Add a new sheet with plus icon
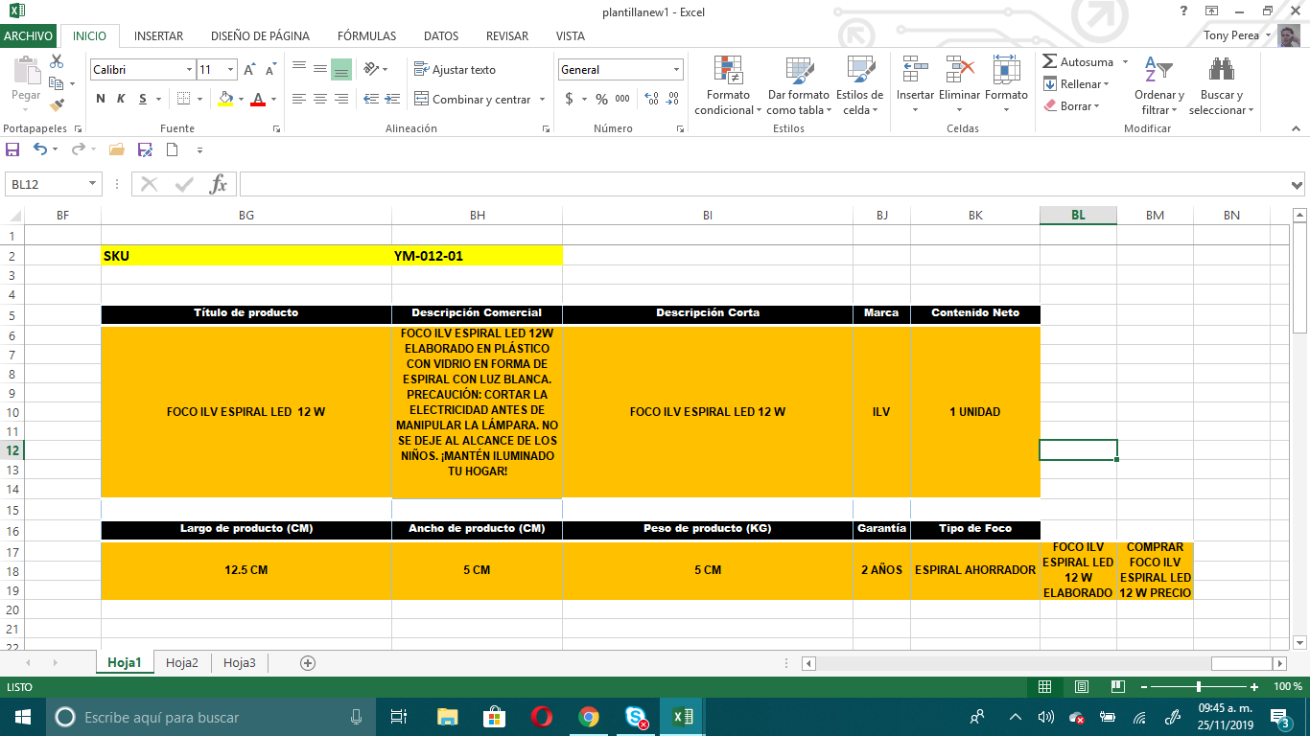 [308, 663]
